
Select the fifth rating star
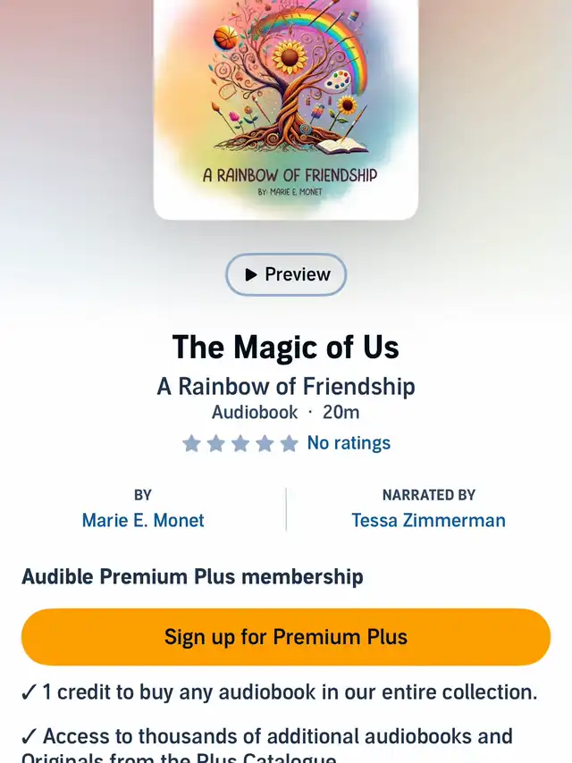click(289, 443)
